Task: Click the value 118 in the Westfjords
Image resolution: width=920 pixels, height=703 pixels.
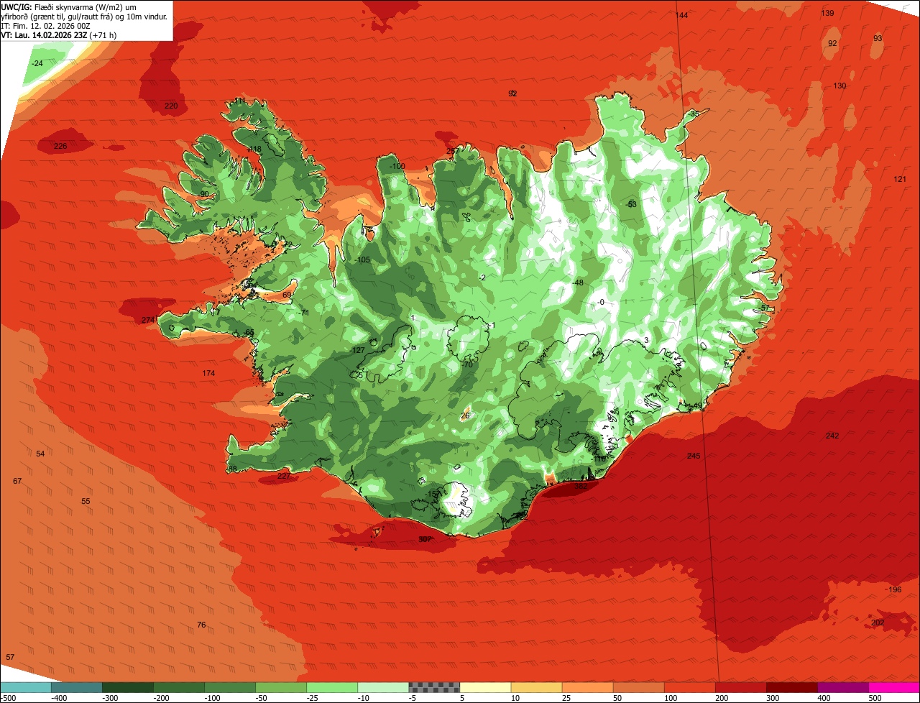Action: tap(255, 149)
